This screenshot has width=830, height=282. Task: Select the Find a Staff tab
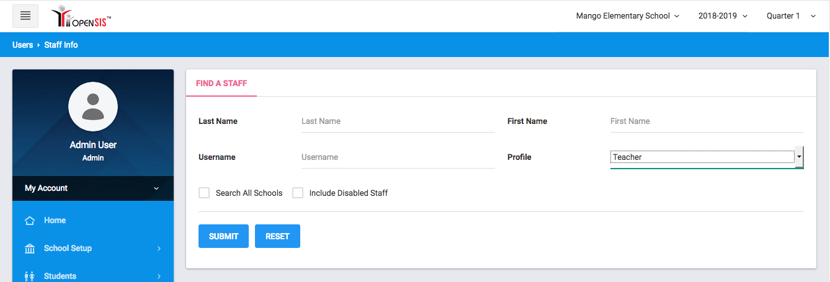(221, 83)
